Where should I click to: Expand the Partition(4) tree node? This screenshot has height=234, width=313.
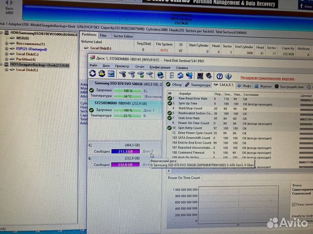pyautogui.click(x=7, y=59)
